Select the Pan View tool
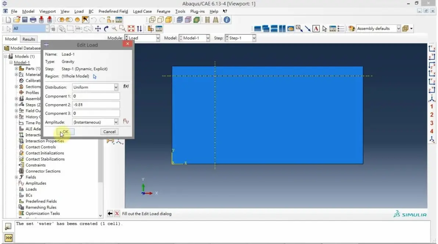The height and width of the screenshot is (244, 438). coord(98,29)
